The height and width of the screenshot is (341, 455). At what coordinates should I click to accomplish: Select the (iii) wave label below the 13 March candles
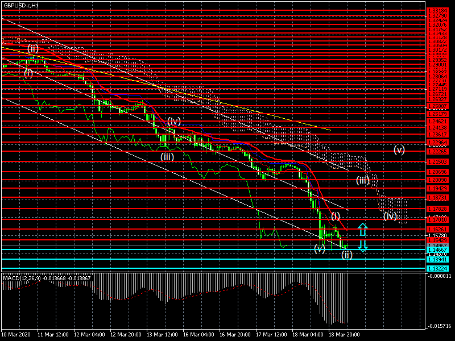coord(167,157)
